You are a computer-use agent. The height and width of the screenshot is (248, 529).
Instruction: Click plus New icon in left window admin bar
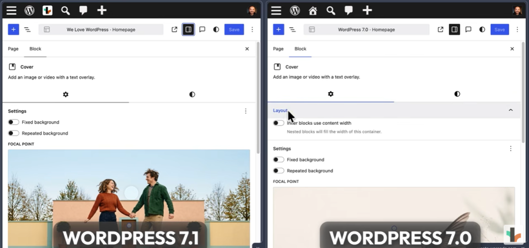pos(102,10)
